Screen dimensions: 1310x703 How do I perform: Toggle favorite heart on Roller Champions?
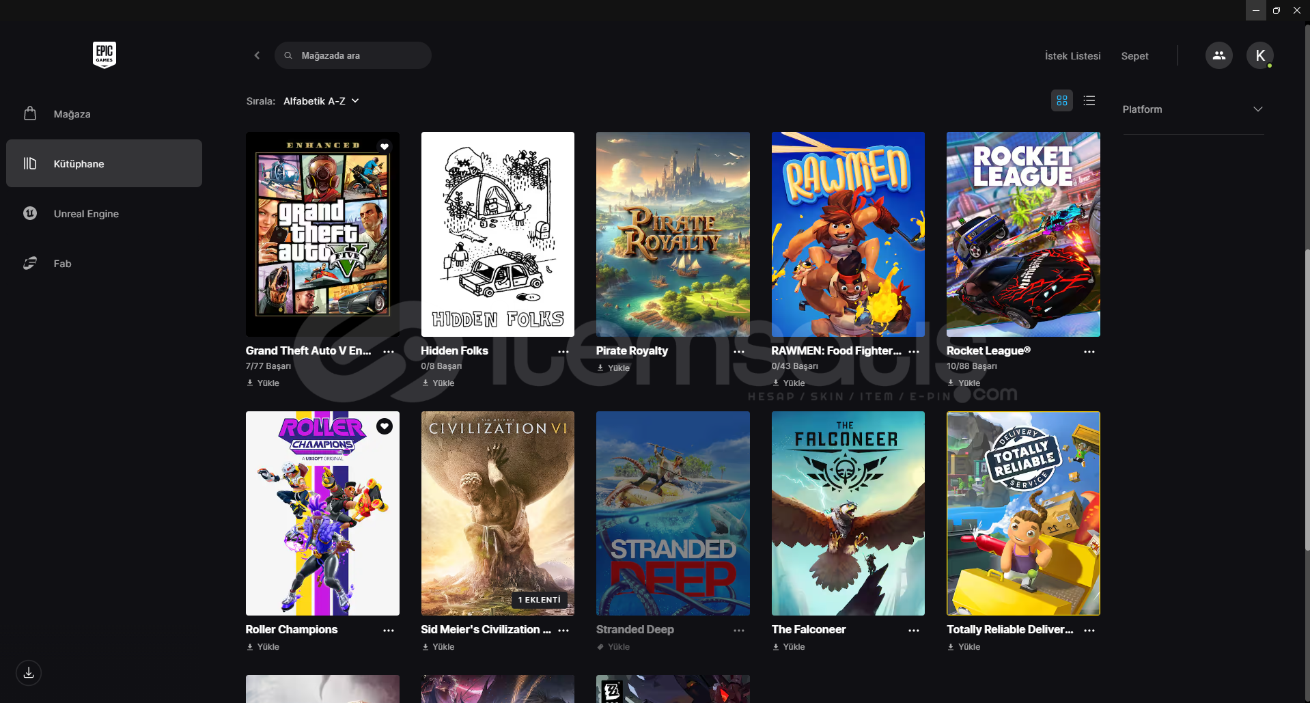(385, 426)
